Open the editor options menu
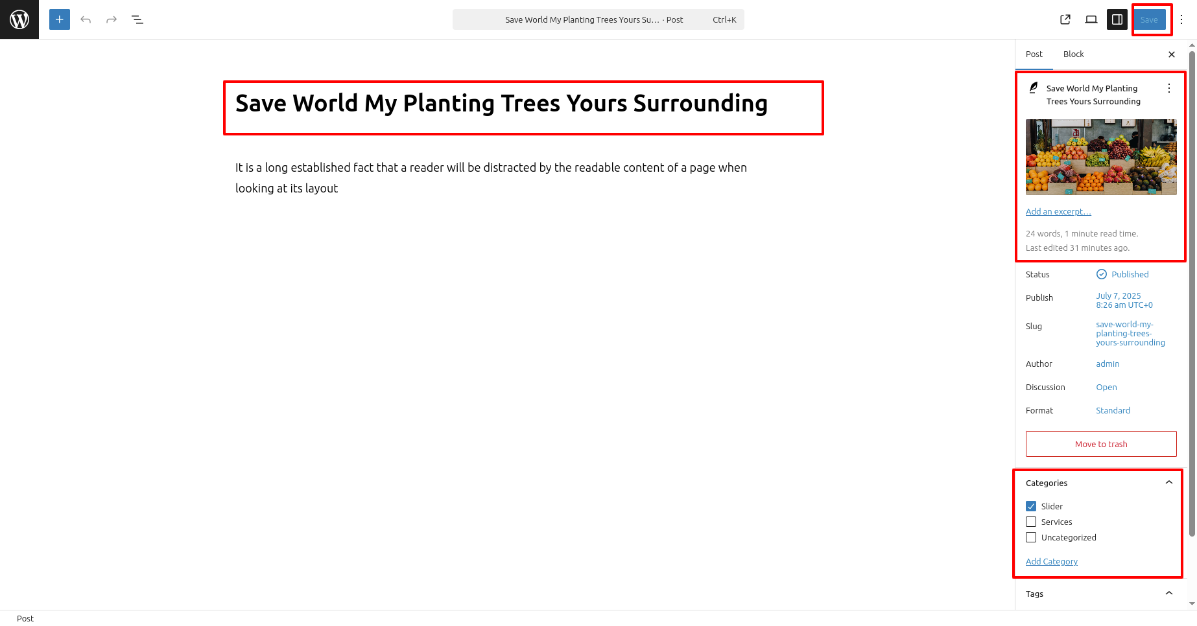This screenshot has height=626, width=1197. [1181, 19]
